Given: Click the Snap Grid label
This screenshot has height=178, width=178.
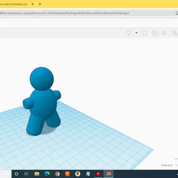Looking at the screenshot, I should point(166,165).
